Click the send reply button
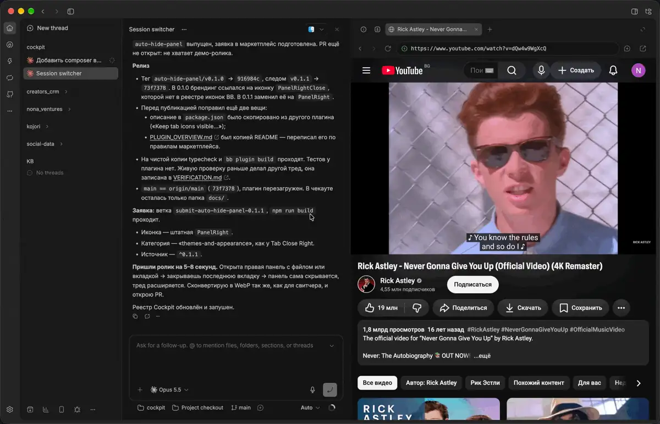Screen dimensions: 660x424 [x=329, y=390]
